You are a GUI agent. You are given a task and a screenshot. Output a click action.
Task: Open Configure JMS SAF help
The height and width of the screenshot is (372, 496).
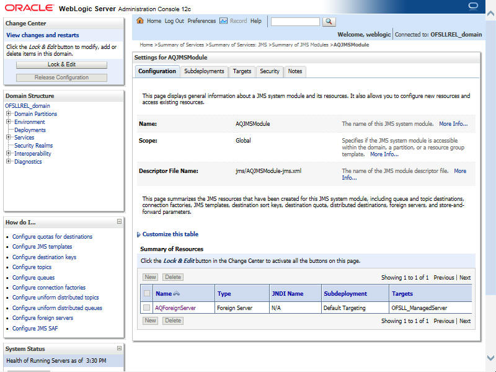(x=35, y=329)
